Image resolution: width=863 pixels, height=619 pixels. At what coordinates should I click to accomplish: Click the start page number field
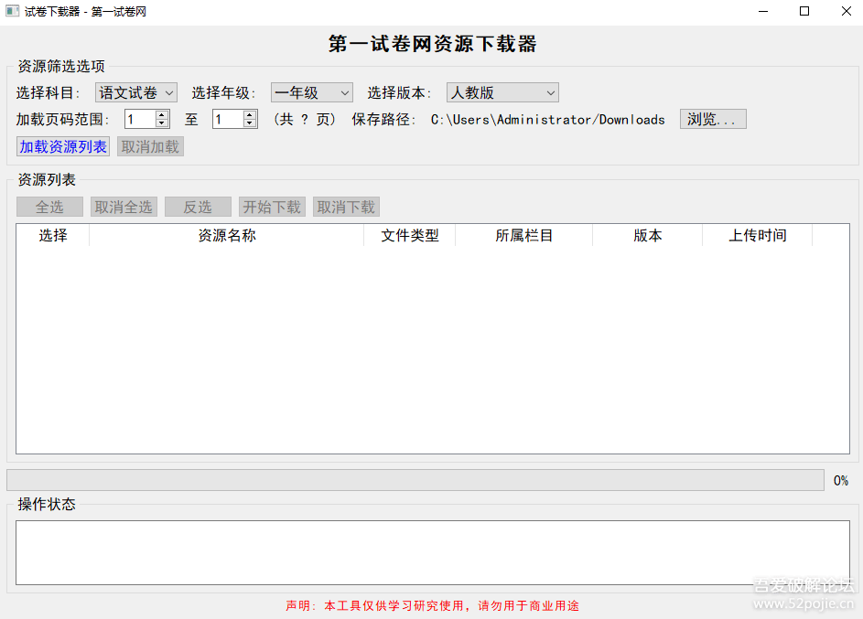click(x=141, y=119)
